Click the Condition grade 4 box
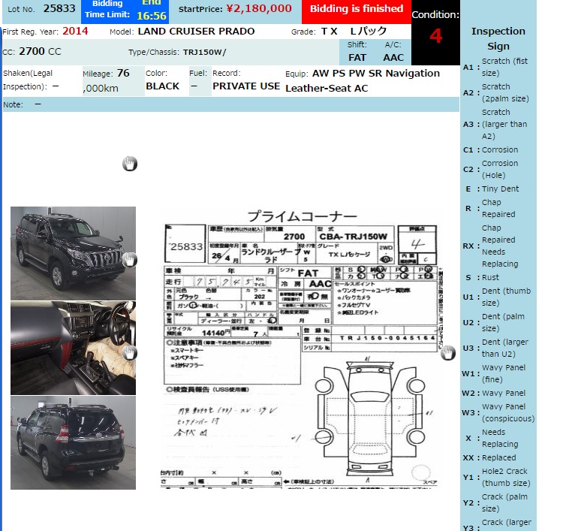Image resolution: width=566 pixels, height=531 pixels. (435, 36)
